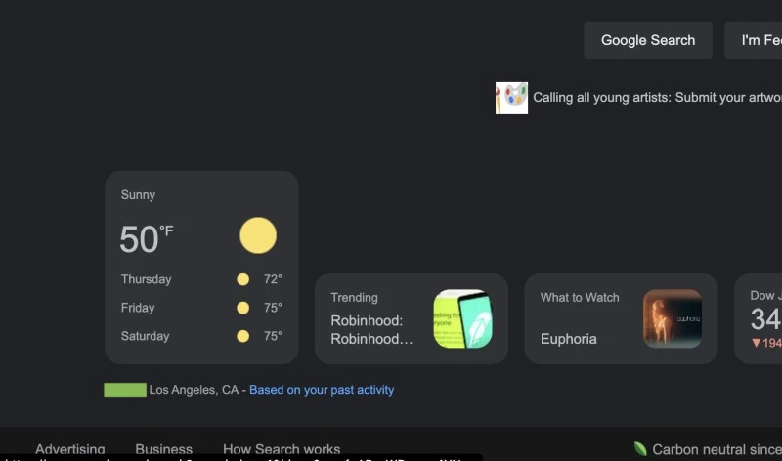782x461 pixels.
Task: Open the Advertising footer link
Action: click(x=70, y=449)
